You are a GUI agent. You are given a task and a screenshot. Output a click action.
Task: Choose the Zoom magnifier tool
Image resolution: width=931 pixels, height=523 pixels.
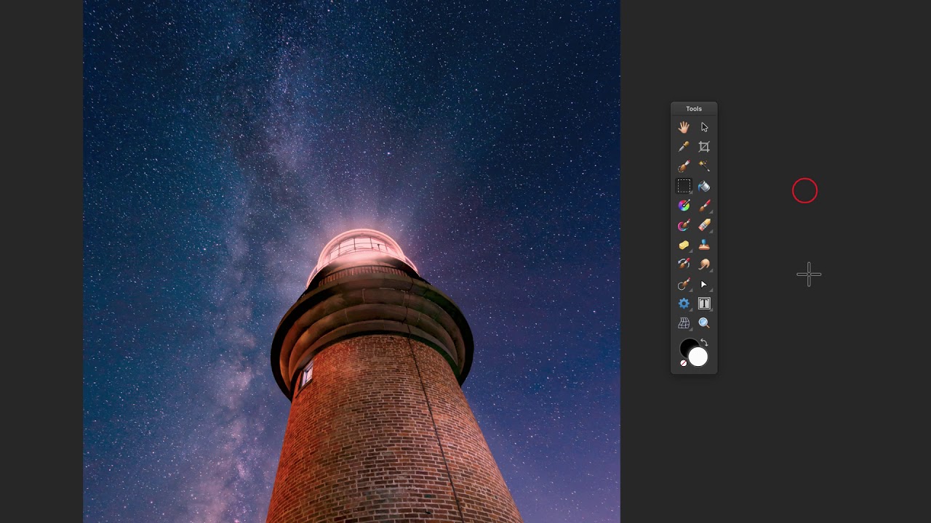pyautogui.click(x=704, y=323)
